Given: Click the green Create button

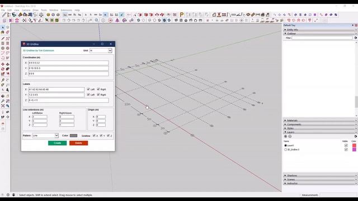Looking at the screenshot, I should 57,143.
